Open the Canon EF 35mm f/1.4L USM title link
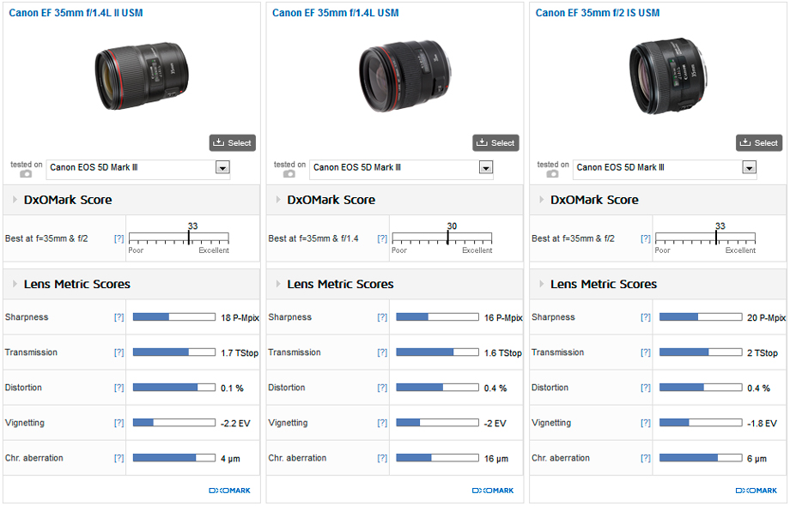The height and width of the screenshot is (506, 790). [x=335, y=13]
